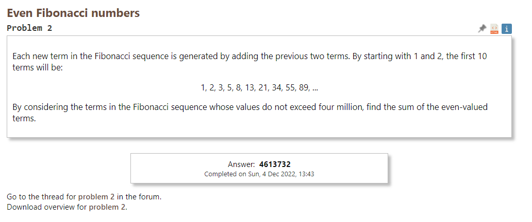
Task: Click the answer value 4613732
Action: coord(275,164)
